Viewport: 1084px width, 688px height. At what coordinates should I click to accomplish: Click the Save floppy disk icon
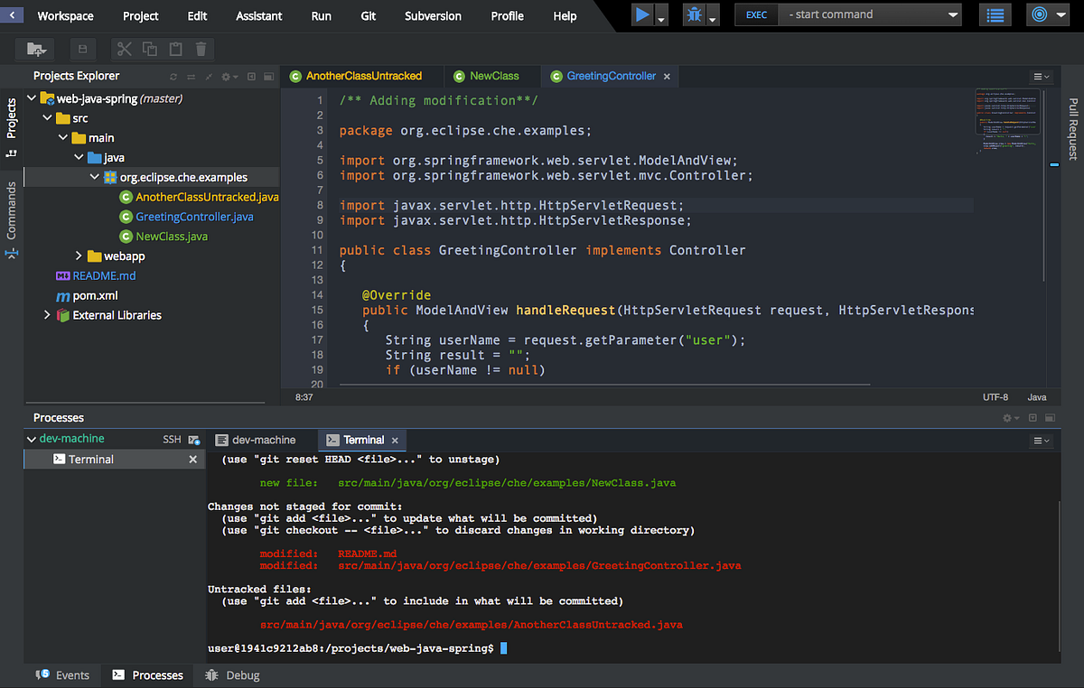(x=83, y=50)
